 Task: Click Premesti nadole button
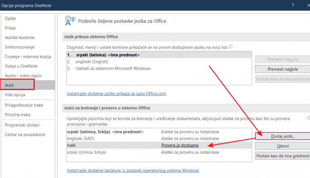click(x=283, y=69)
